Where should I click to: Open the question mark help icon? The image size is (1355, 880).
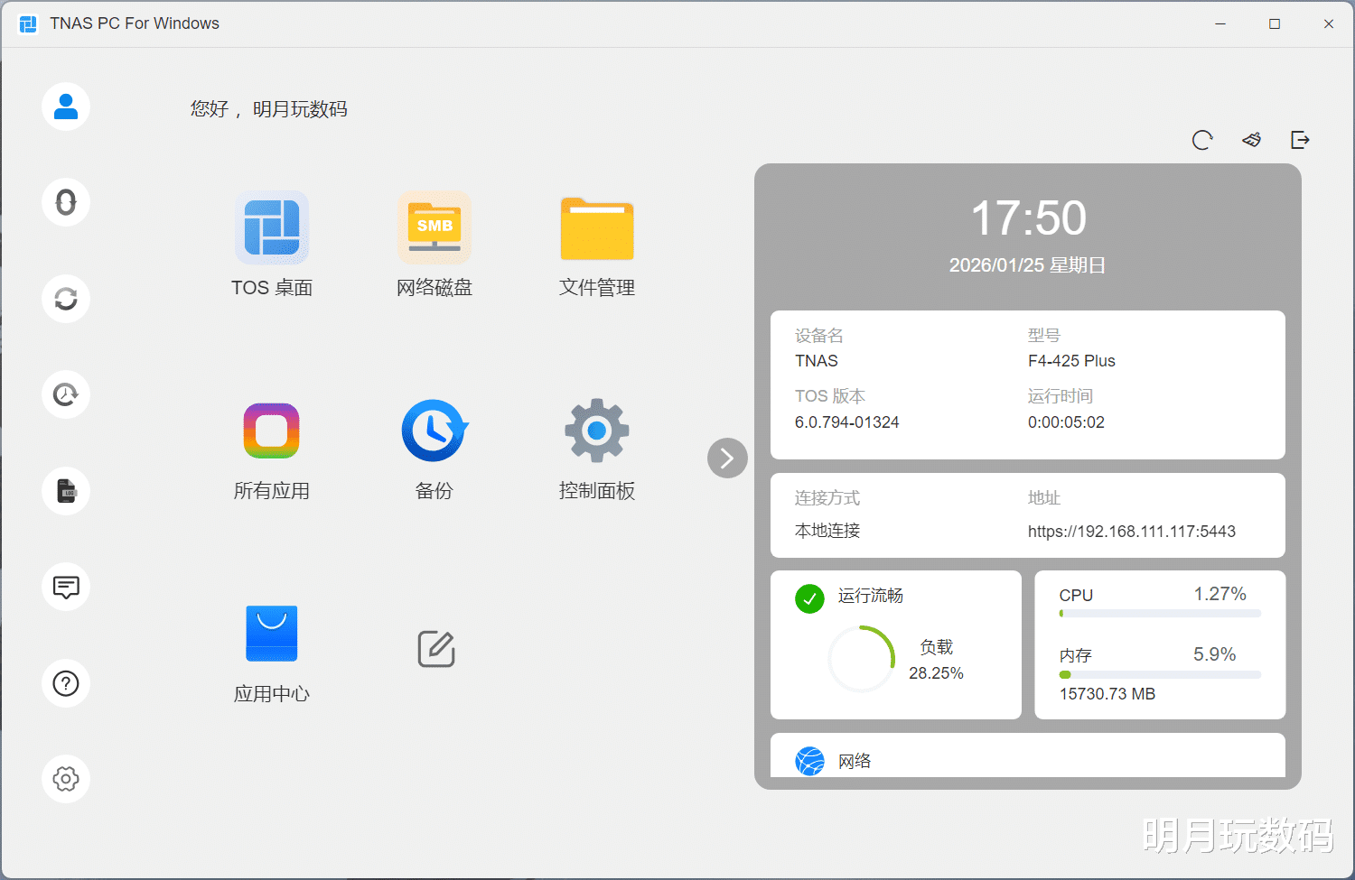[x=66, y=683]
